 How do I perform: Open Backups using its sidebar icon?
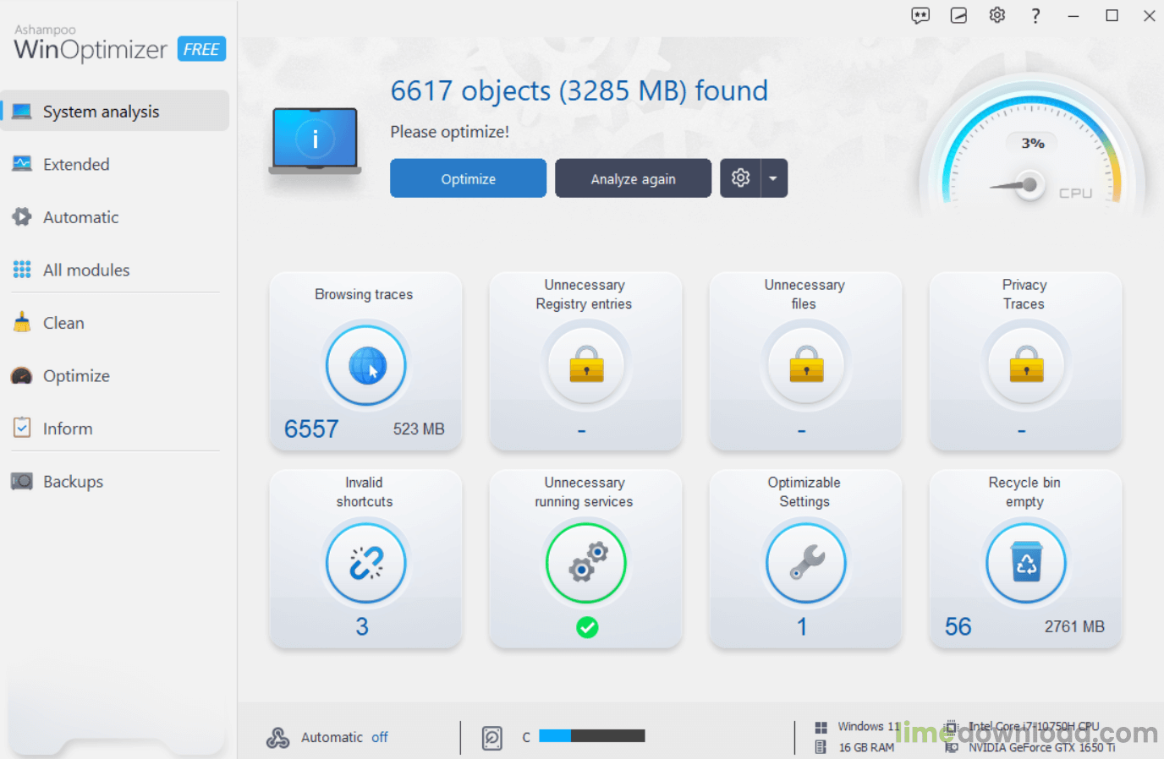[x=21, y=481]
